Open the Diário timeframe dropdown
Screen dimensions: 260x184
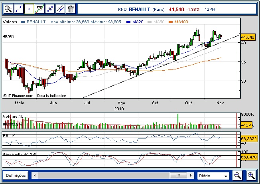(x=213, y=176)
